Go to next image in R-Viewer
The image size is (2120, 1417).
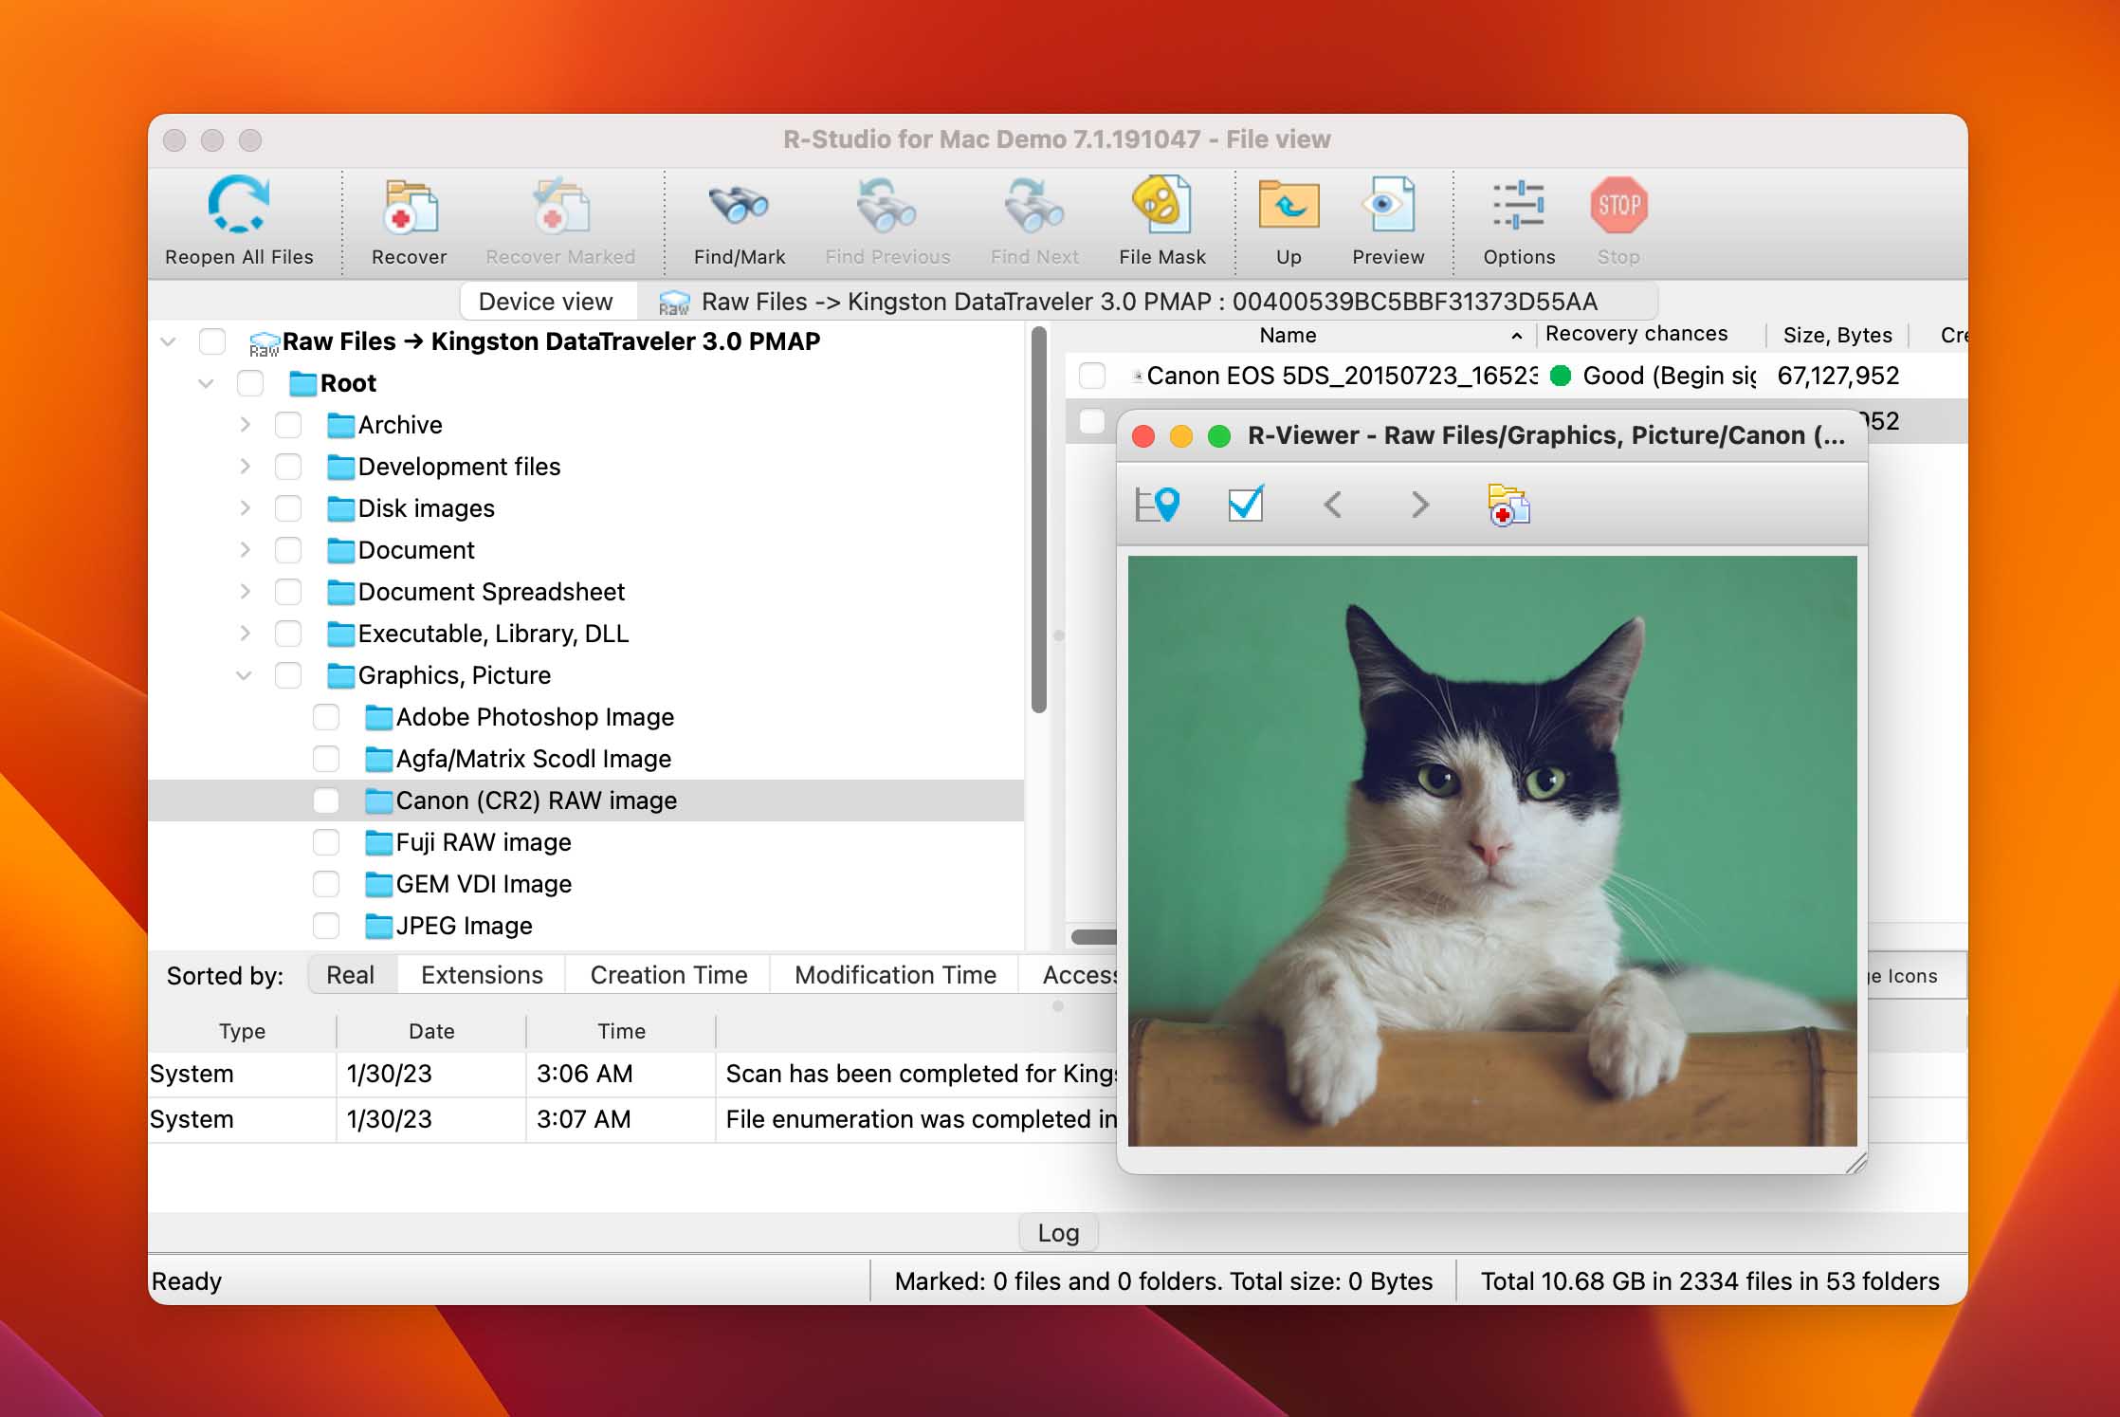[1419, 504]
